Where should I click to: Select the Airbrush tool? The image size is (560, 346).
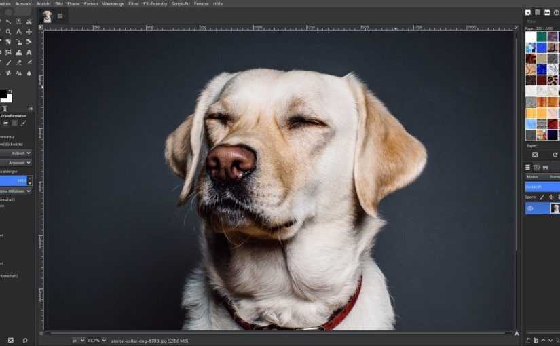pos(29,62)
